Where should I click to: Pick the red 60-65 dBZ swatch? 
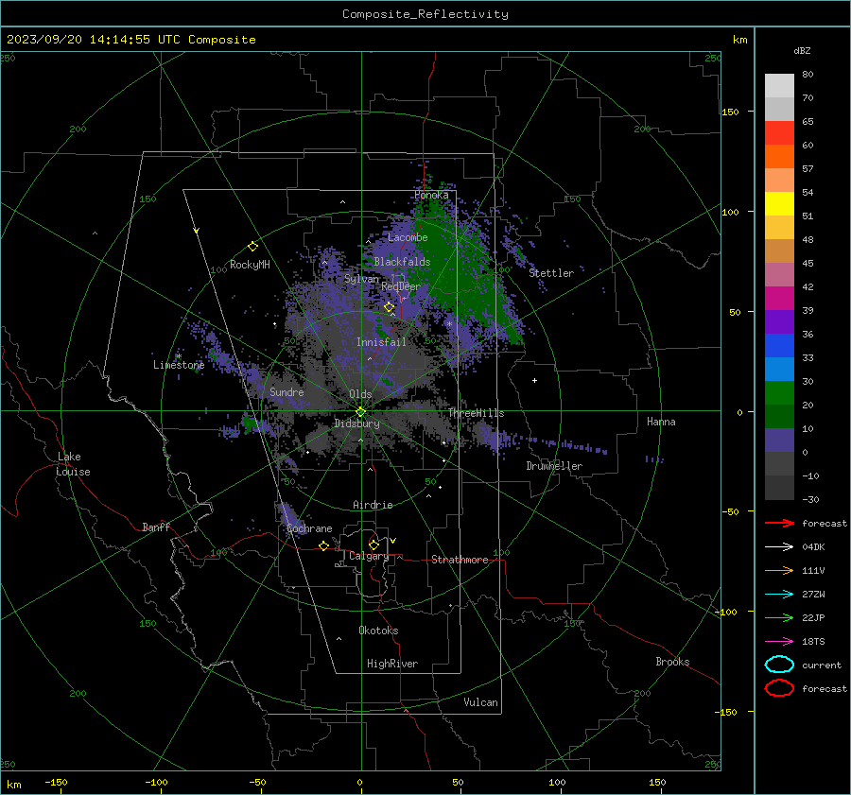coord(779,133)
